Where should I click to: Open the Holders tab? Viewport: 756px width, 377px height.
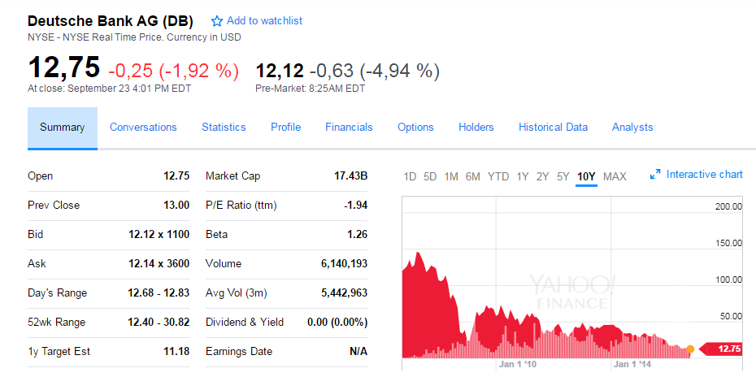(476, 127)
